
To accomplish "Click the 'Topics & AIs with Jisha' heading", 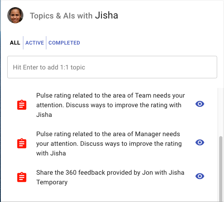I will (74, 15).
